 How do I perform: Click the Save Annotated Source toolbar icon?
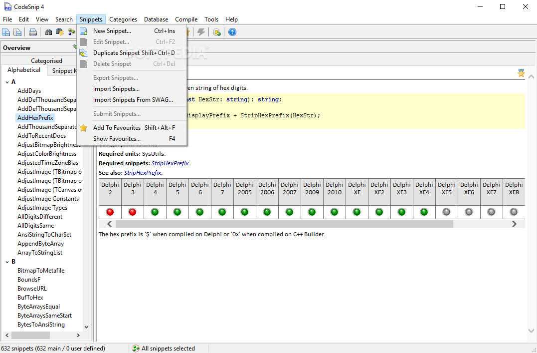click(6, 32)
